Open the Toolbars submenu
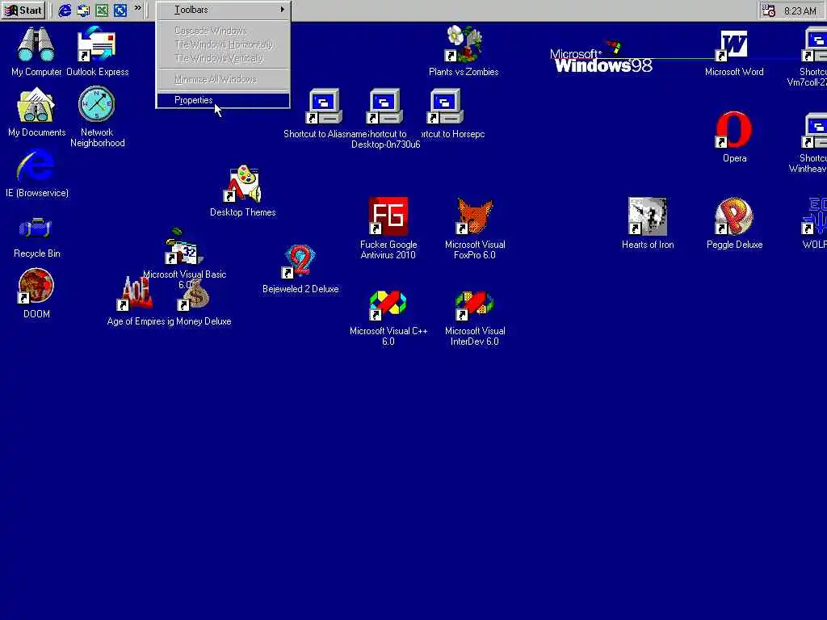Image resolution: width=827 pixels, height=620 pixels. pyautogui.click(x=223, y=10)
